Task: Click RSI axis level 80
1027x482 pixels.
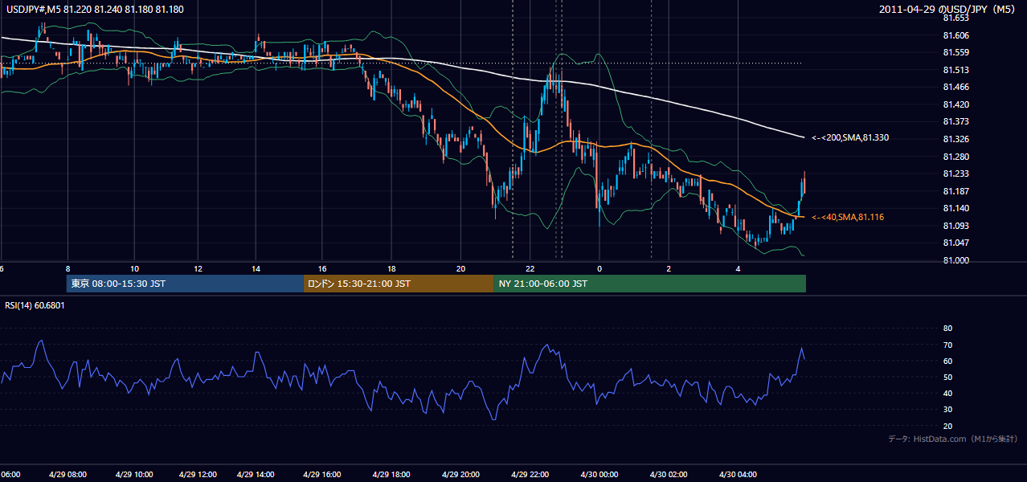Action: [947, 329]
